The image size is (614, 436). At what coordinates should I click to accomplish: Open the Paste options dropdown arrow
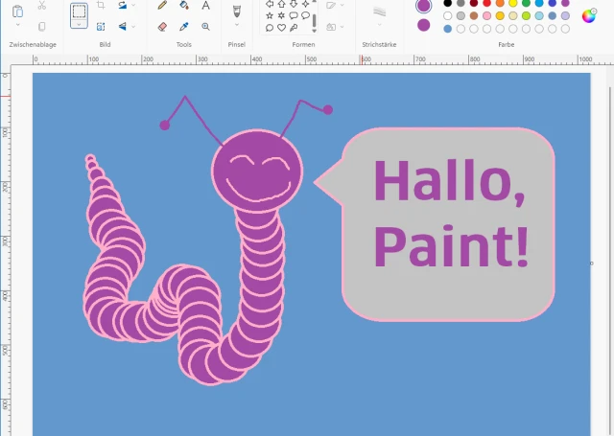click(x=17, y=25)
